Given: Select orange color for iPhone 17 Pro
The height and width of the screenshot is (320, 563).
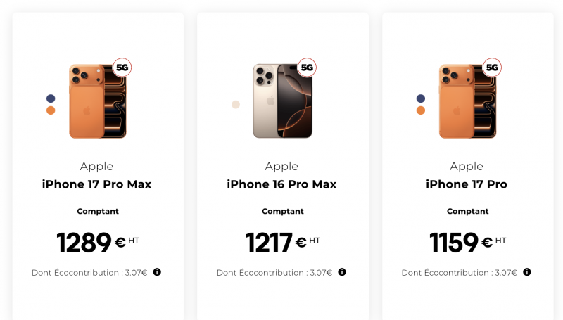Looking at the screenshot, I should pos(421,110).
